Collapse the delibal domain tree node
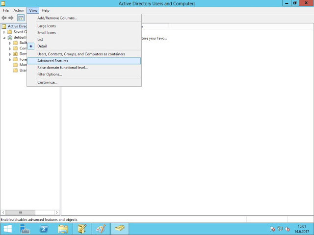The height and width of the screenshot is (235, 314). [4, 37]
